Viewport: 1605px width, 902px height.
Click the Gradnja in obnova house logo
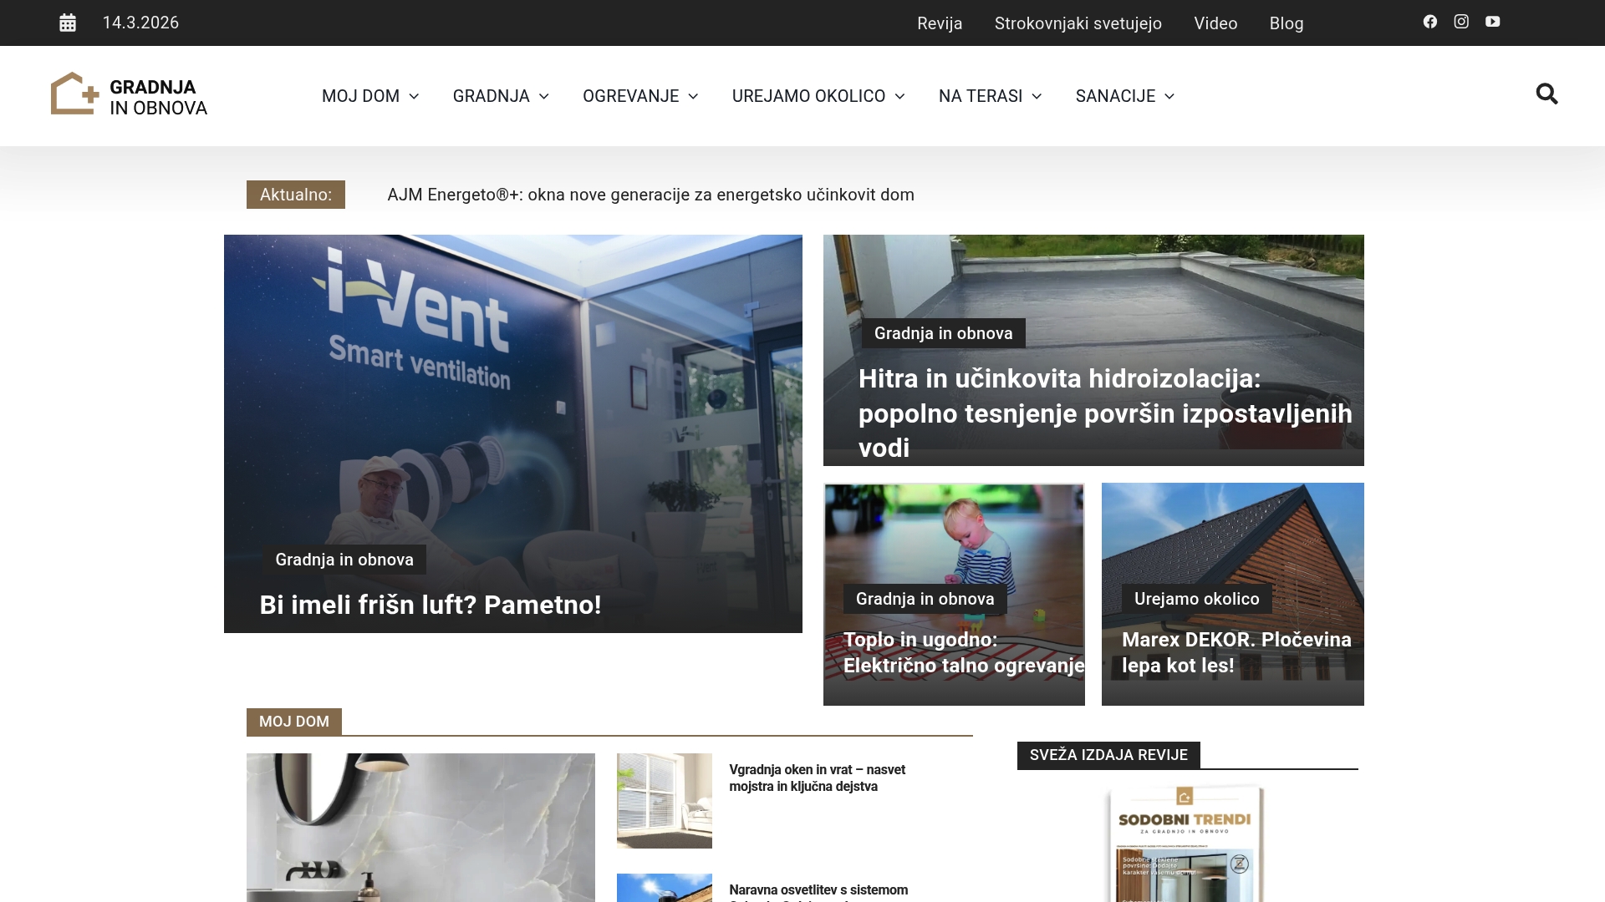tap(75, 93)
